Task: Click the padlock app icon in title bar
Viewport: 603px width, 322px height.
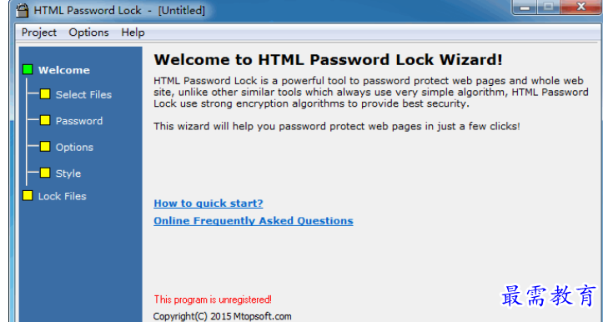Action: tap(23, 10)
